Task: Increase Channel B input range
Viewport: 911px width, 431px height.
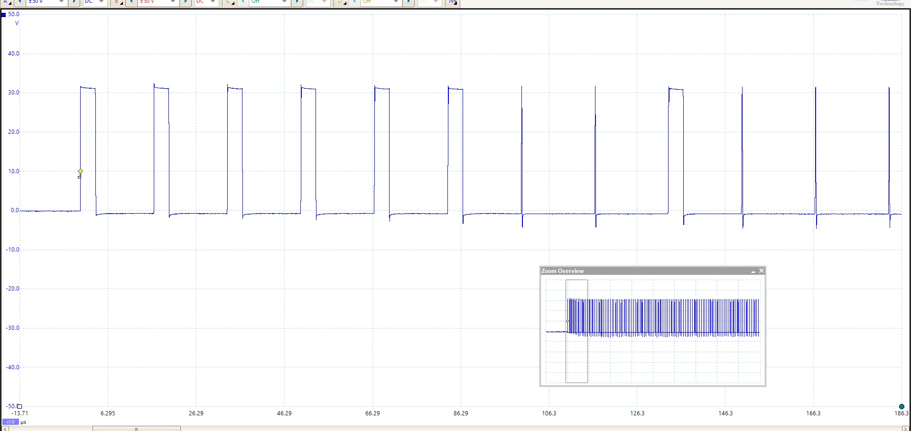Action: coord(186,2)
